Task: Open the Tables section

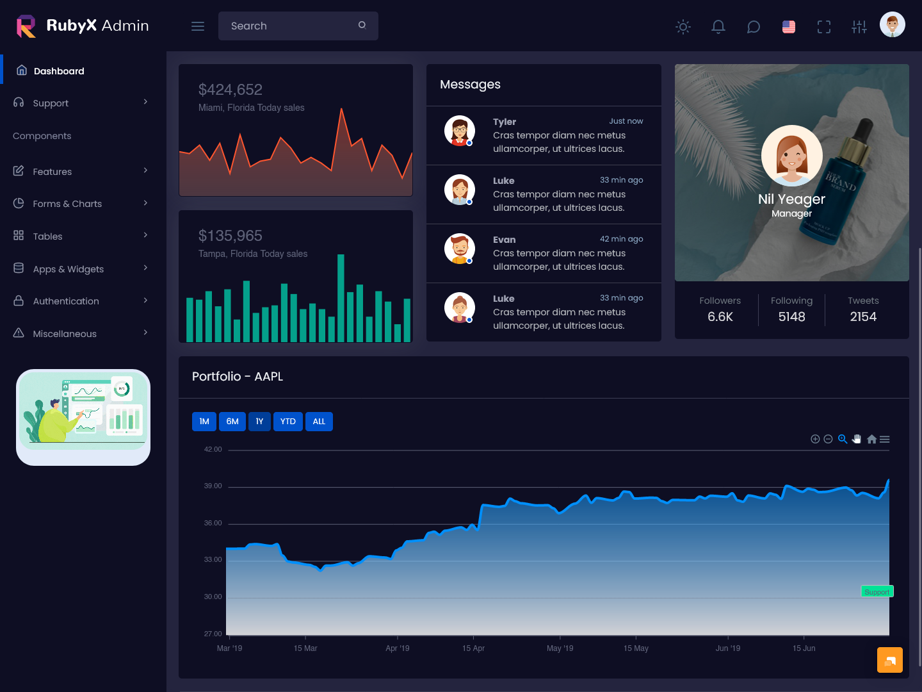Action: coord(47,236)
